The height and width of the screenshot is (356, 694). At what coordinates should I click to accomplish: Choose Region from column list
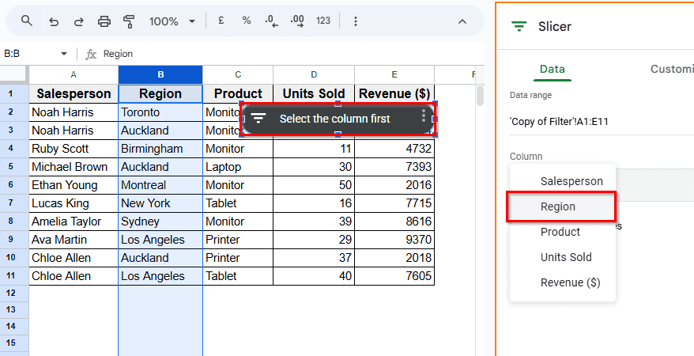click(x=558, y=206)
